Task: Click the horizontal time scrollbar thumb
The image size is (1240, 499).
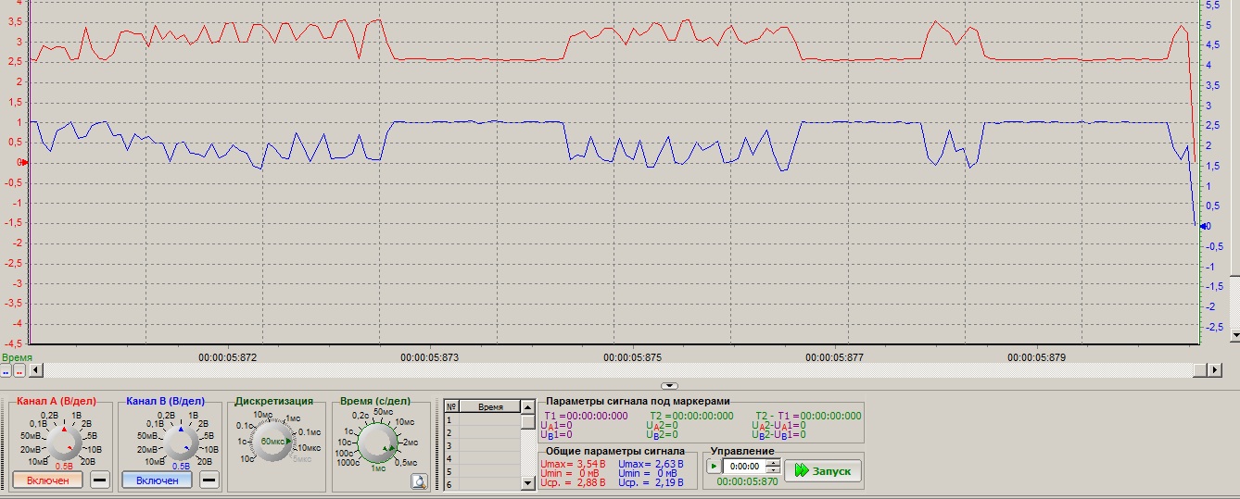Action: pyautogui.click(x=1200, y=370)
